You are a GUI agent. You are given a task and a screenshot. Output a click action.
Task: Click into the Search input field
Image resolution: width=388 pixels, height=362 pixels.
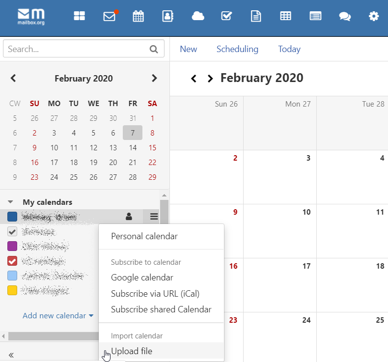76,49
